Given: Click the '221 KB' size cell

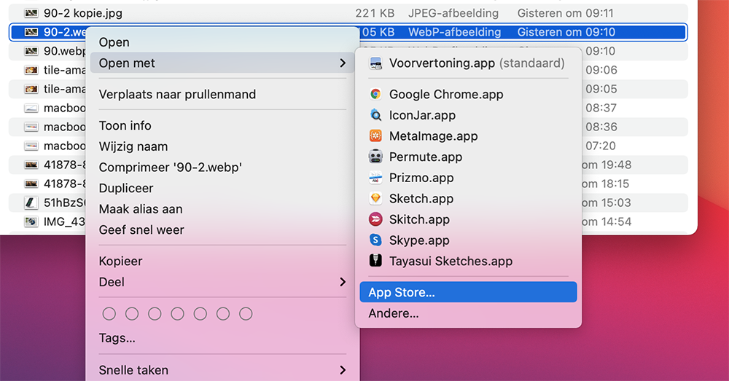Looking at the screenshot, I should coord(375,13).
